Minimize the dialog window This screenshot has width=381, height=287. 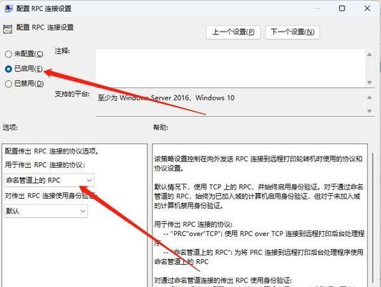point(317,9)
